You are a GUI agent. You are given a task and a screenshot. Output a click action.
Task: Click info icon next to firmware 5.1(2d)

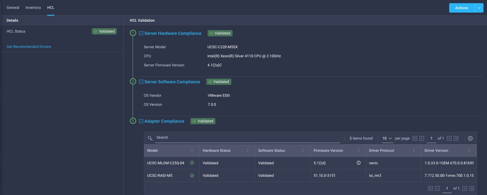click(x=359, y=163)
